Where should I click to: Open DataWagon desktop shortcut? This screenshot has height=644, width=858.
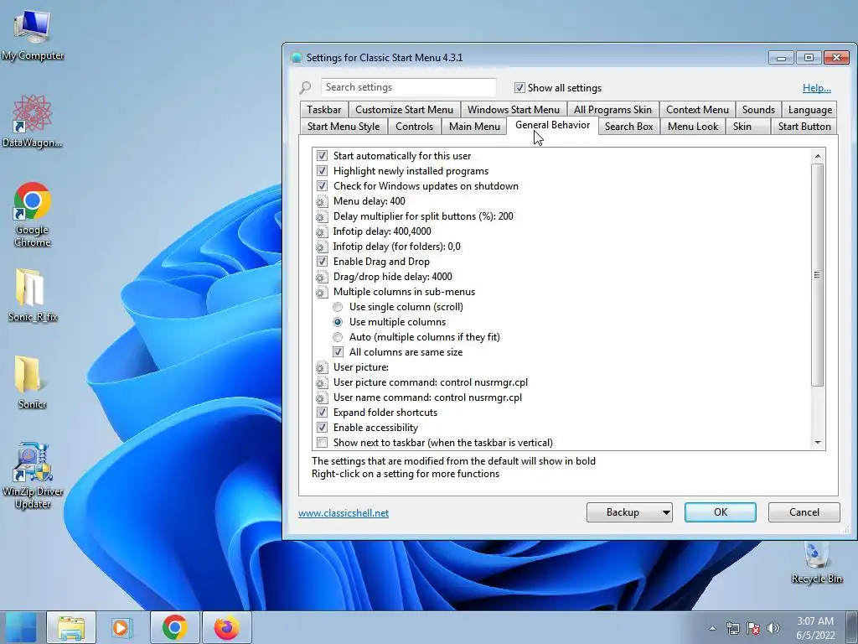[x=33, y=122]
